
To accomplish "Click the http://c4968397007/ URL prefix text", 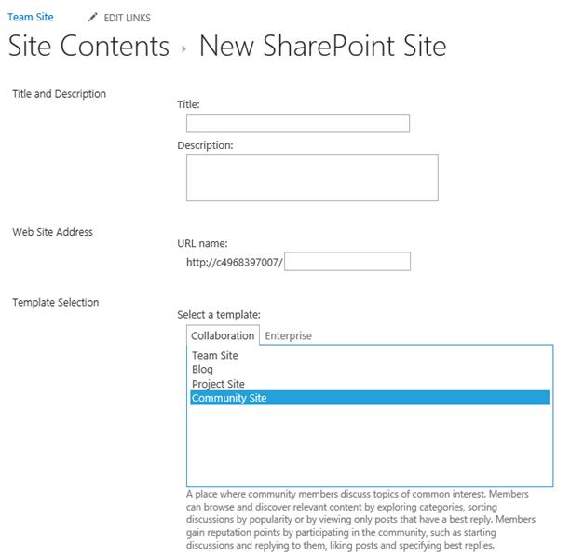I will (x=234, y=263).
